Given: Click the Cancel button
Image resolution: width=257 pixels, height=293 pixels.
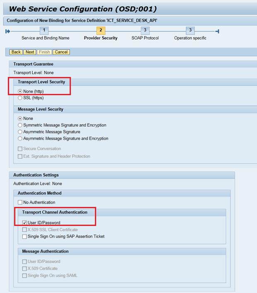Looking at the screenshot, I should pyautogui.click(x=61, y=52).
